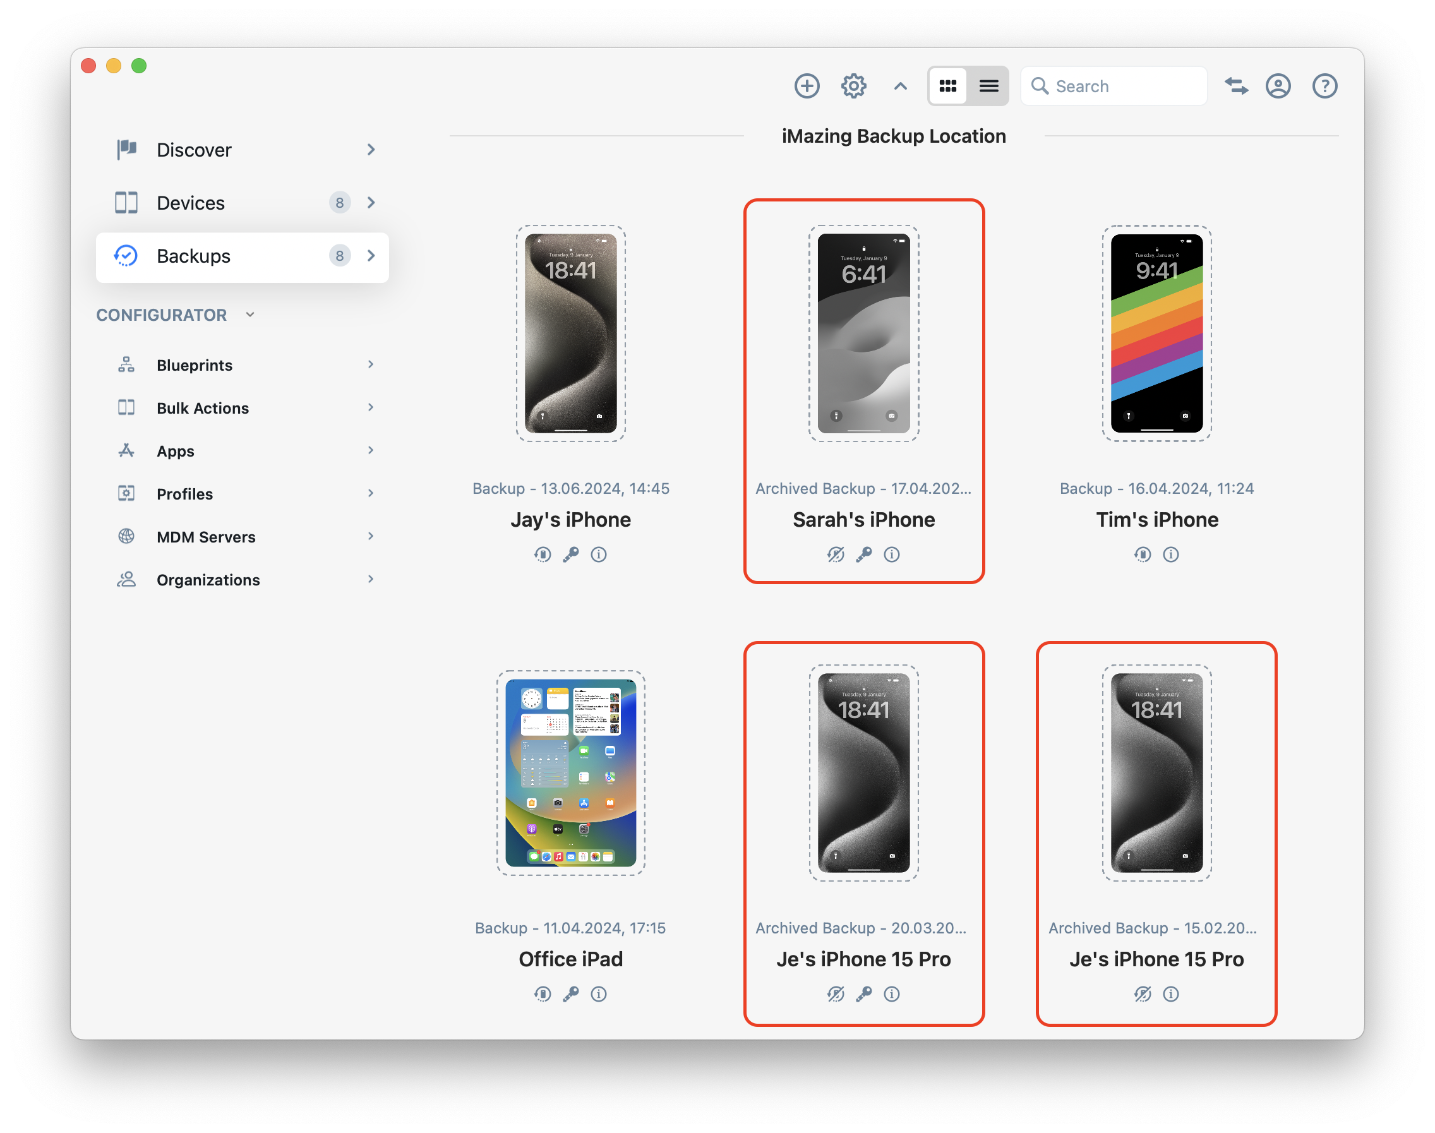Select Discover in the sidebar
Image resolution: width=1435 pixels, height=1133 pixels.
[242, 150]
